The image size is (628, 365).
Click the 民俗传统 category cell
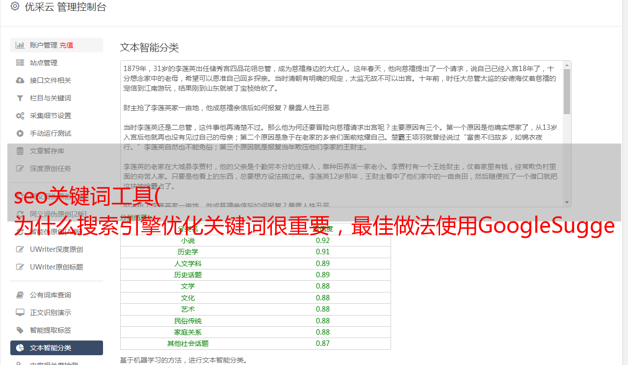pos(188,321)
